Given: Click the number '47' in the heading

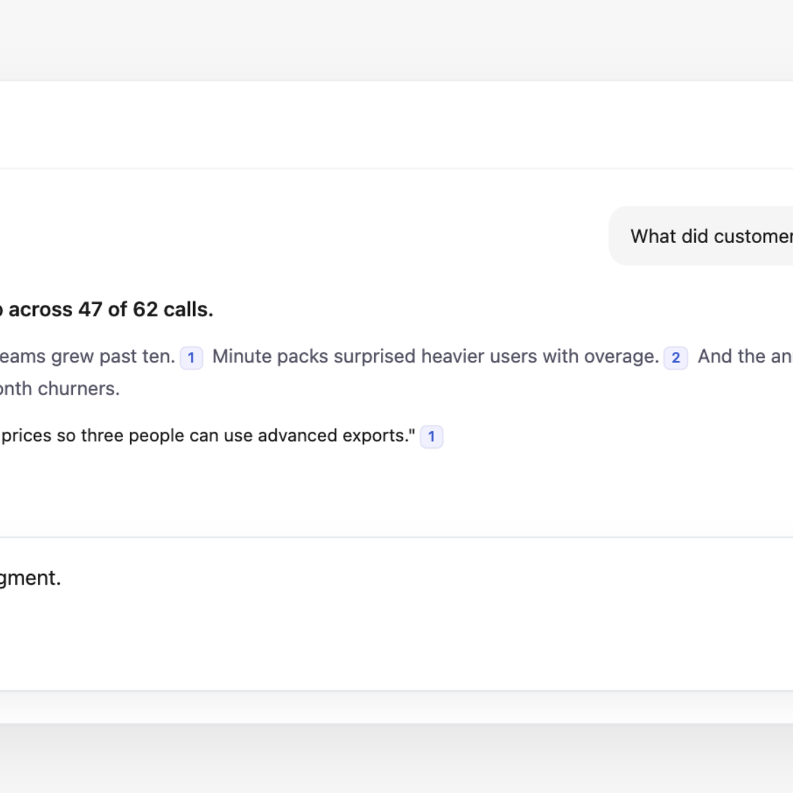Looking at the screenshot, I should [90, 309].
